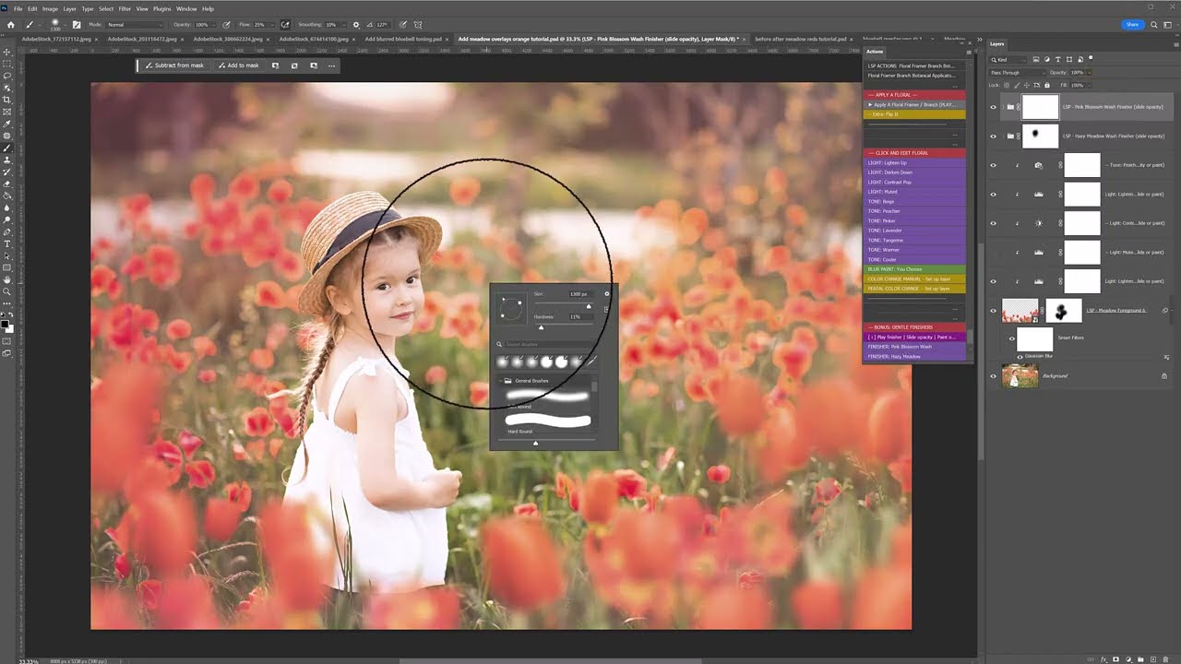Image resolution: width=1181 pixels, height=664 pixels.
Task: Open the painting Mode dropdown
Action: point(135,24)
